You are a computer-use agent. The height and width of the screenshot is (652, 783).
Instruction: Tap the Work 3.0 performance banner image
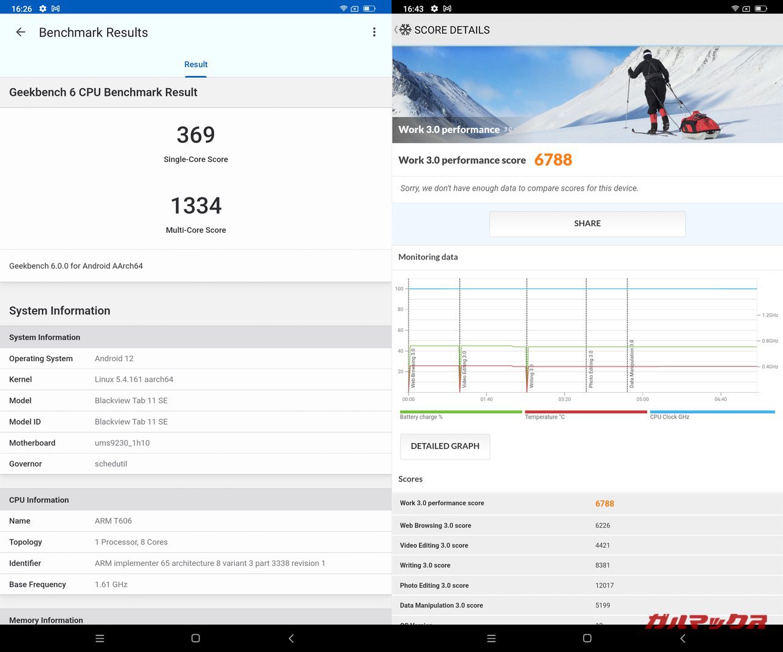click(x=587, y=94)
